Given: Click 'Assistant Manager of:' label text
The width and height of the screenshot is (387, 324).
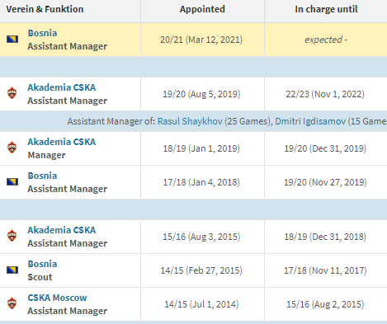Looking at the screenshot, I should (111, 121).
